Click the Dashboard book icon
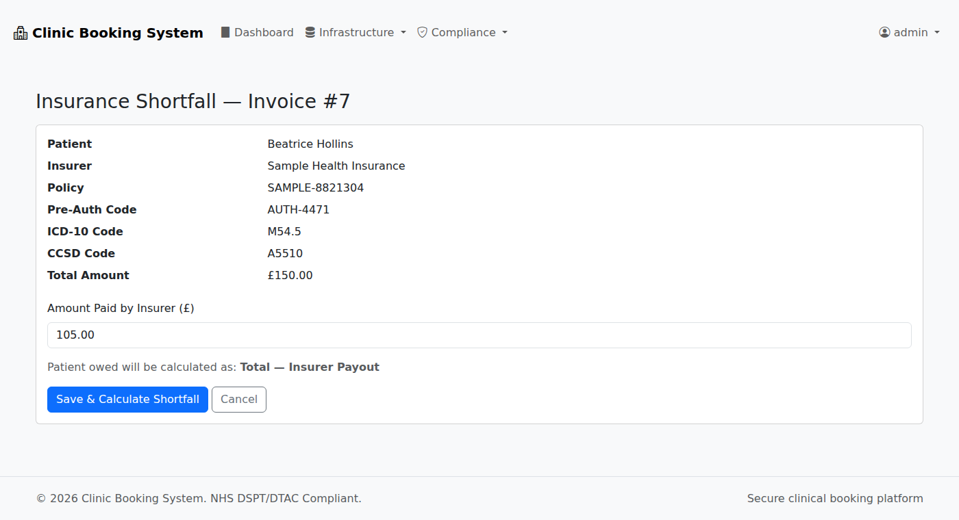Image resolution: width=959 pixels, height=520 pixels. coord(225,32)
